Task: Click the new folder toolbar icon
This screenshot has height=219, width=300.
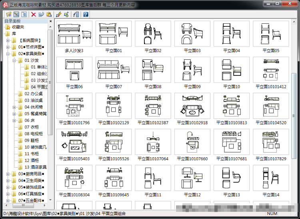Action: click(9, 14)
